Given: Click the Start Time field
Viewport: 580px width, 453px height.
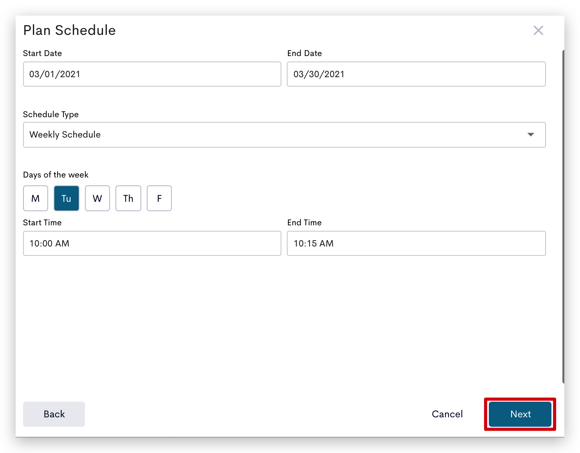Looking at the screenshot, I should [152, 243].
